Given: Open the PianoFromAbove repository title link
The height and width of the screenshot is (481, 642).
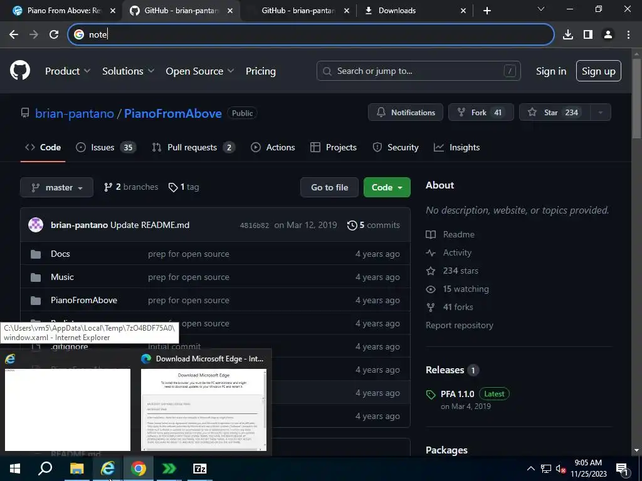Looking at the screenshot, I should pyautogui.click(x=173, y=113).
